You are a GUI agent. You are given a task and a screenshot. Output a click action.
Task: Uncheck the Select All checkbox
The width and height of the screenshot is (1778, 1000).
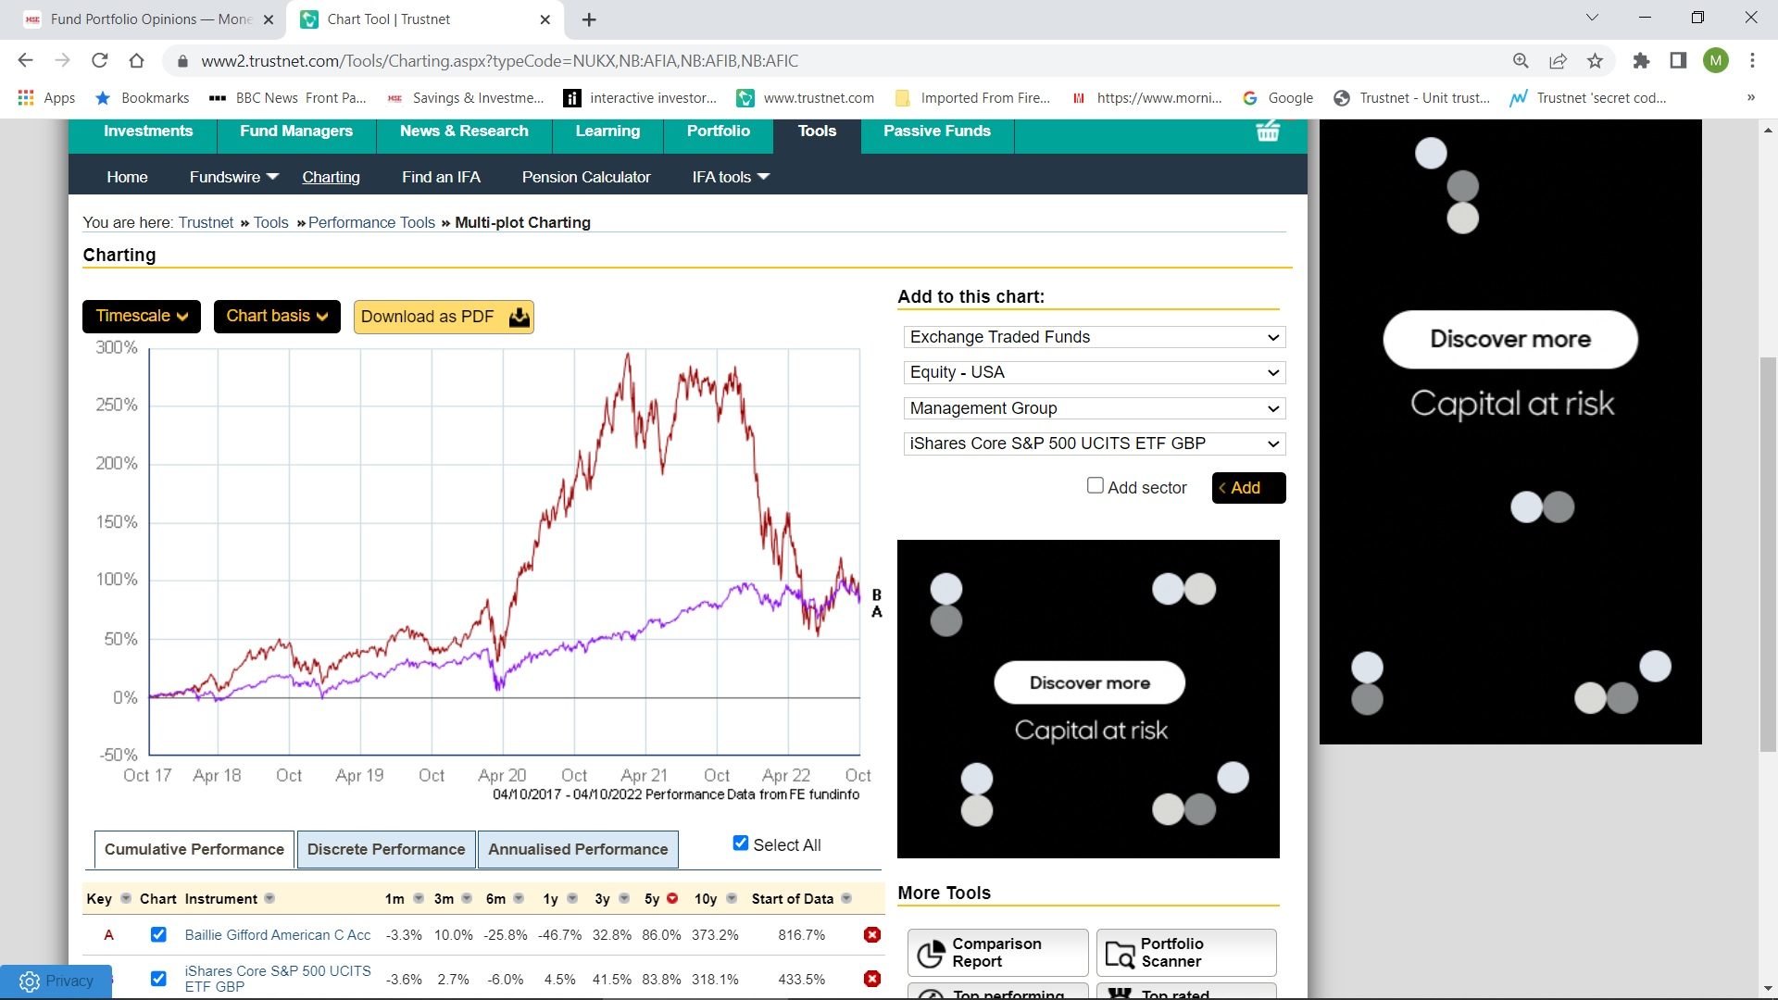(x=741, y=844)
